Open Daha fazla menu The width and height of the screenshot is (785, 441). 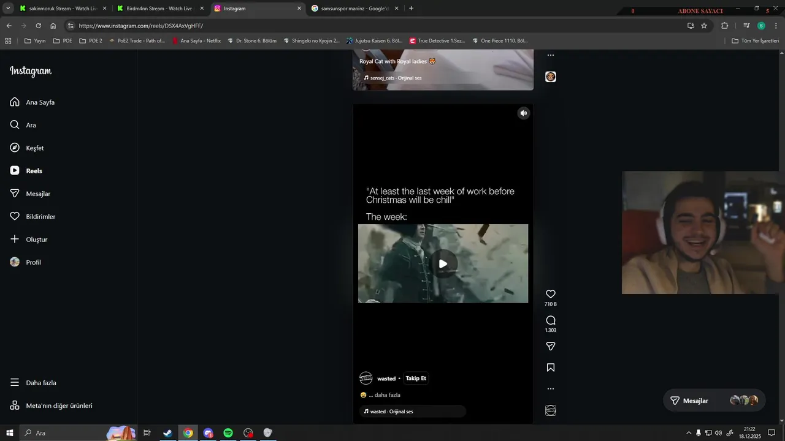pos(33,383)
